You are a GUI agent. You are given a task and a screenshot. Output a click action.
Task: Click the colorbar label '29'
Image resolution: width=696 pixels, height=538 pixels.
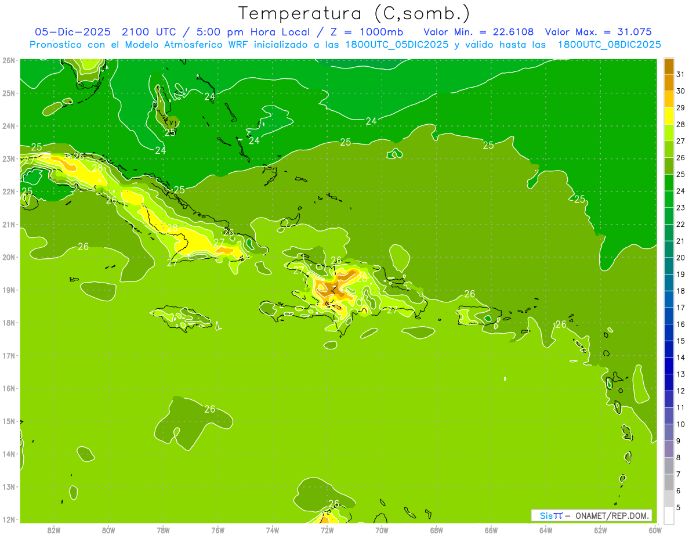tap(680, 108)
